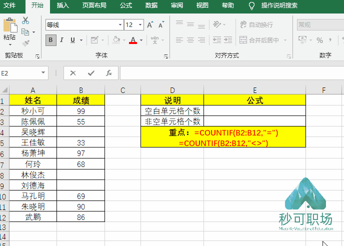Click 操作说明搜索 search box
The image size is (344, 246).
click(279, 5)
